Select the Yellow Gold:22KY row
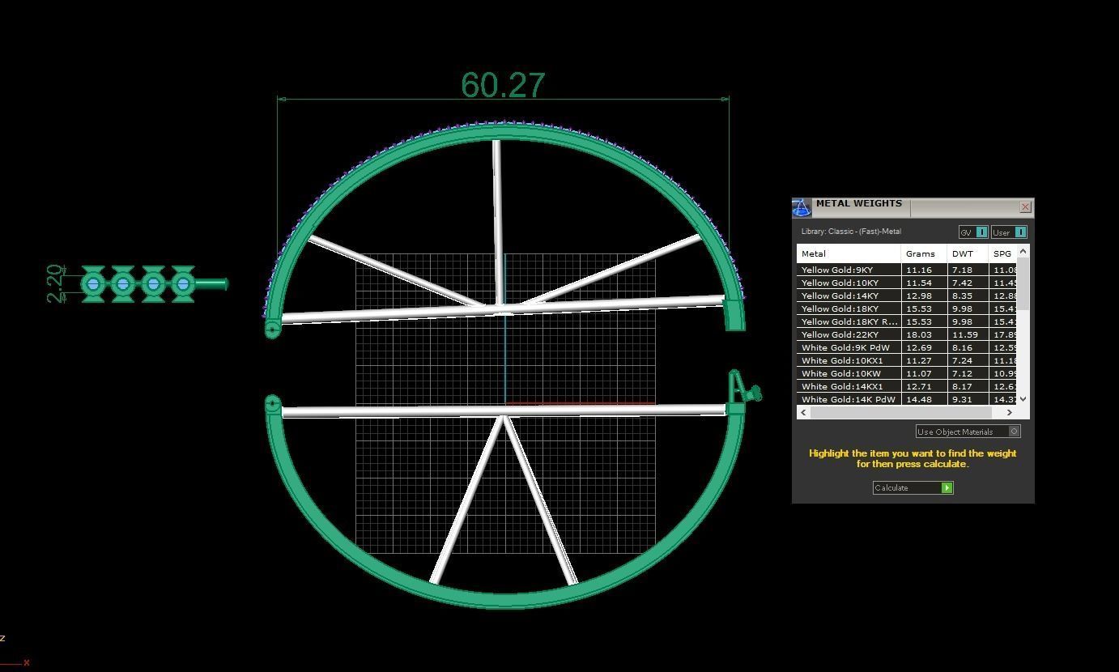1119x672 pixels. pyautogui.click(x=906, y=334)
